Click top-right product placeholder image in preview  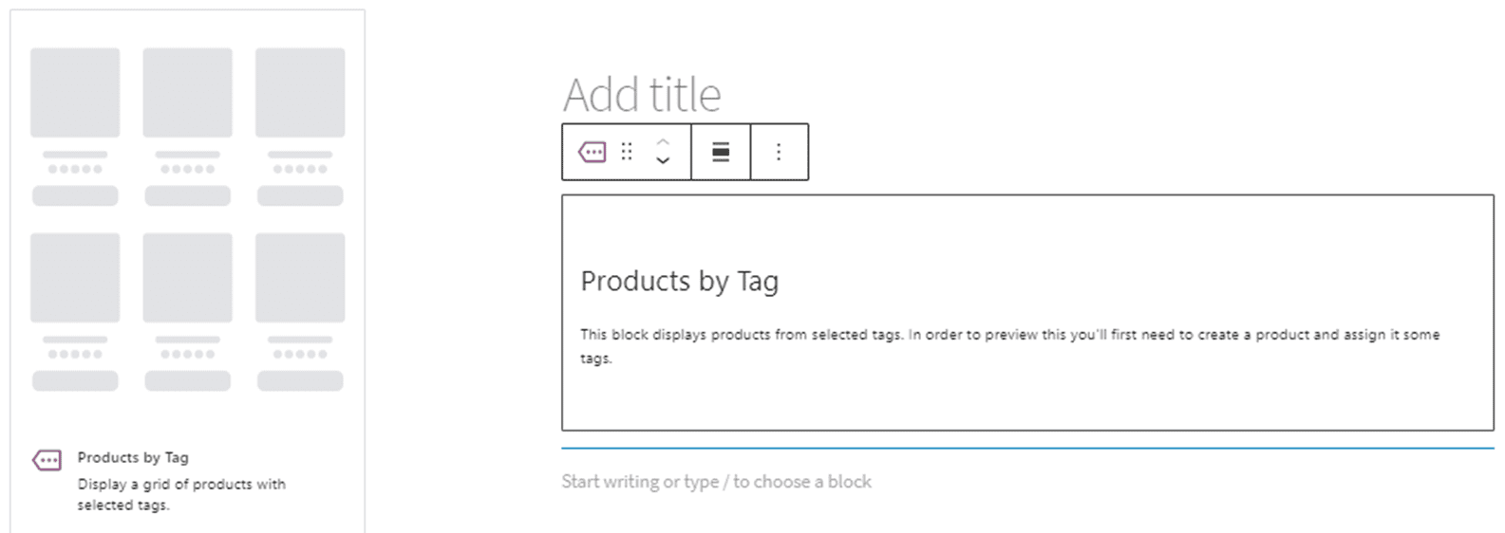(300, 93)
